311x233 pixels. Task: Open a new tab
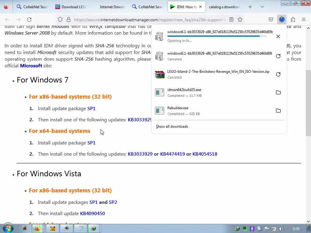[250, 7]
